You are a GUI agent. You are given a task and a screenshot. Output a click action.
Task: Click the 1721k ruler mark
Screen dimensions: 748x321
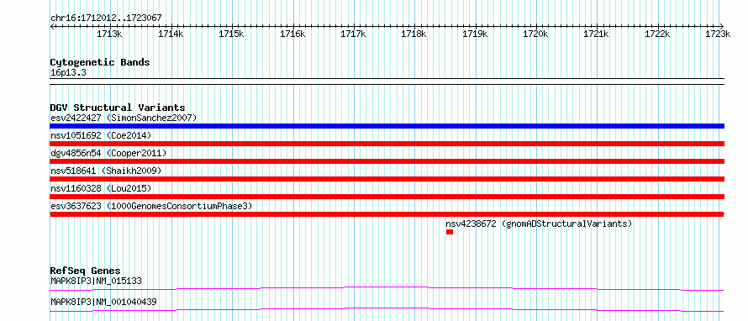tap(597, 34)
